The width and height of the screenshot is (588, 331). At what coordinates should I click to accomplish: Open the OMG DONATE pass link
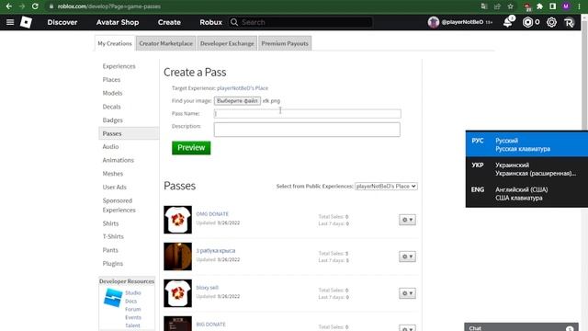212,214
